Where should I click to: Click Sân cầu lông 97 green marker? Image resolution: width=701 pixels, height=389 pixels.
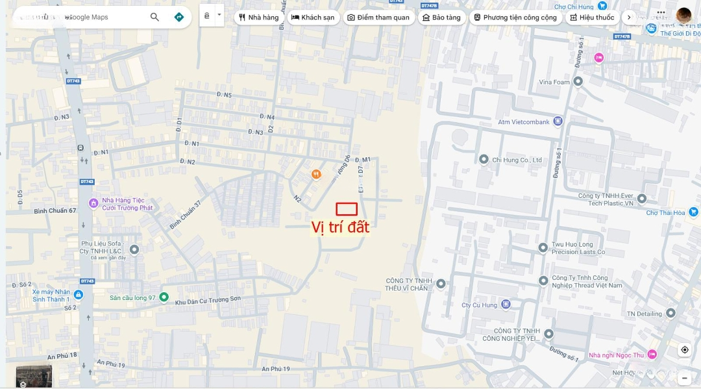coord(164,297)
